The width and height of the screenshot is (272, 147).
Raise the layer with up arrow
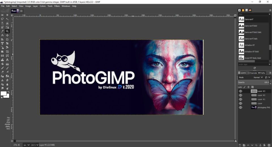(x=248, y=145)
